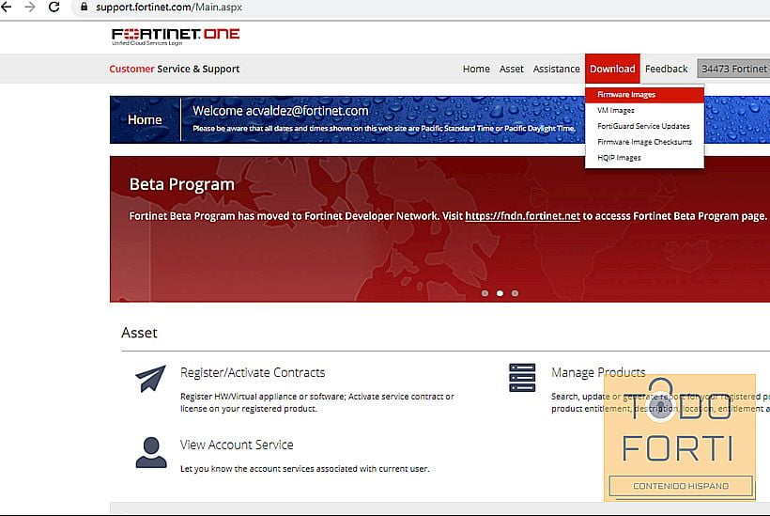Click the browser forward arrow
Image resolution: width=770 pixels, height=516 pixels.
30,7
